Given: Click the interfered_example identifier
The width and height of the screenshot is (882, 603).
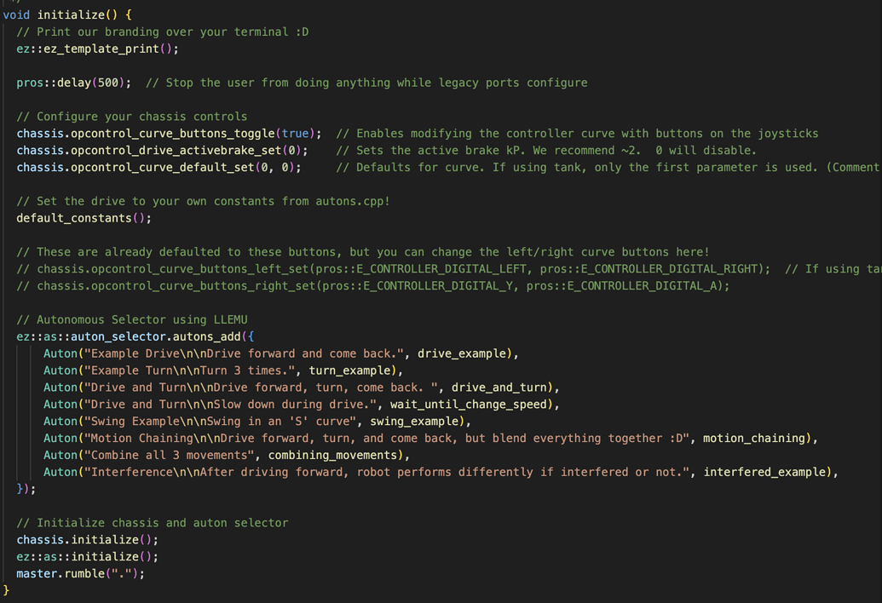Looking at the screenshot, I should tap(764, 473).
